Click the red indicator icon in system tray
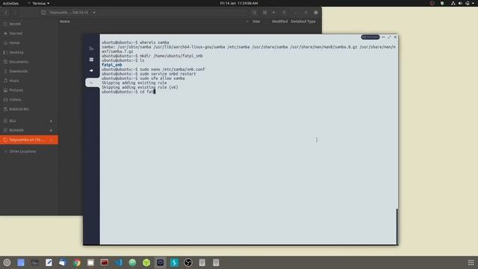The width and height of the screenshot is (478, 269). coord(432,3)
